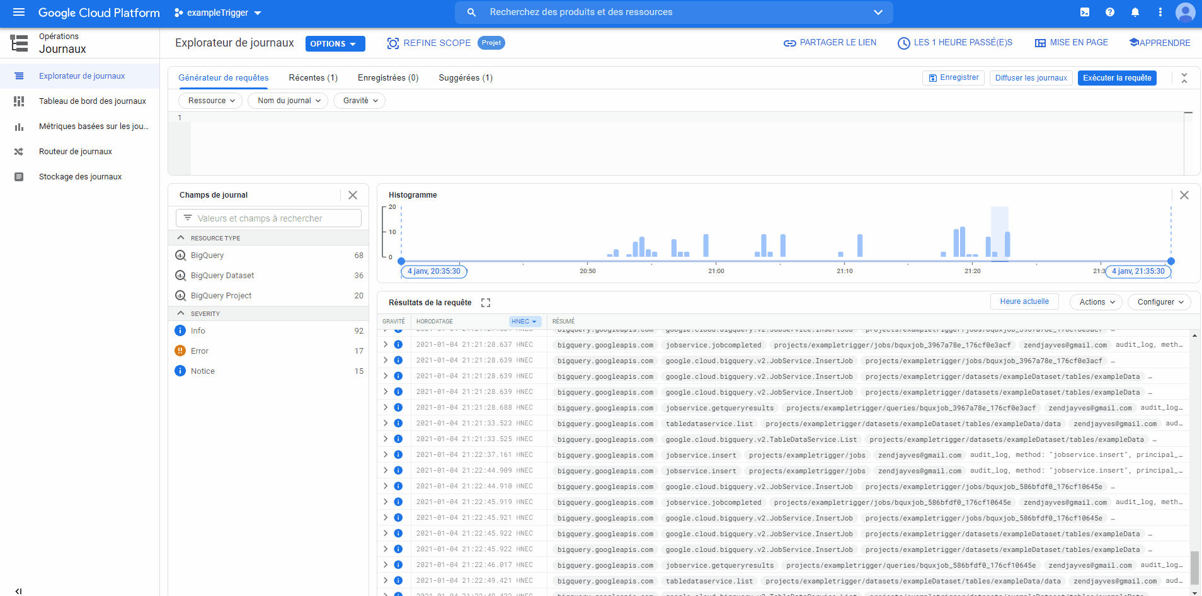This screenshot has width=1202, height=596.
Task: Open Tableau de bord des journaux
Action: (93, 101)
